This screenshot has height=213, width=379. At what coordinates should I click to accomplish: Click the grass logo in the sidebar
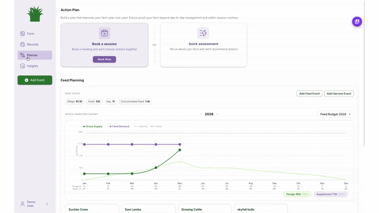[x=35, y=14]
